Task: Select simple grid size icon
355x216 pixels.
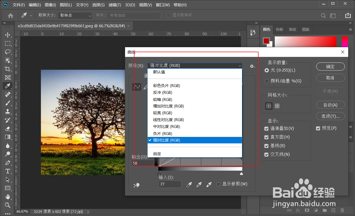Action: 269,106
